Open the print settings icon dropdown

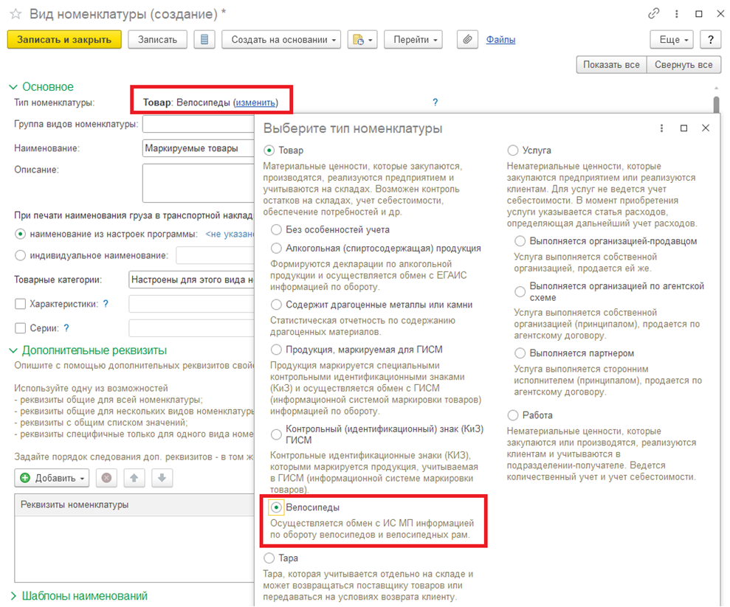click(x=362, y=40)
